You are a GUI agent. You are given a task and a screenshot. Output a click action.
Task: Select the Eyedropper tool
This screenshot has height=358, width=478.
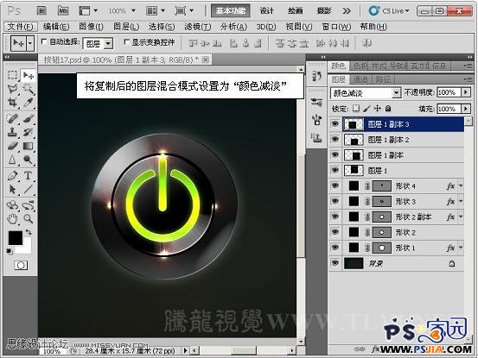(x=29, y=103)
